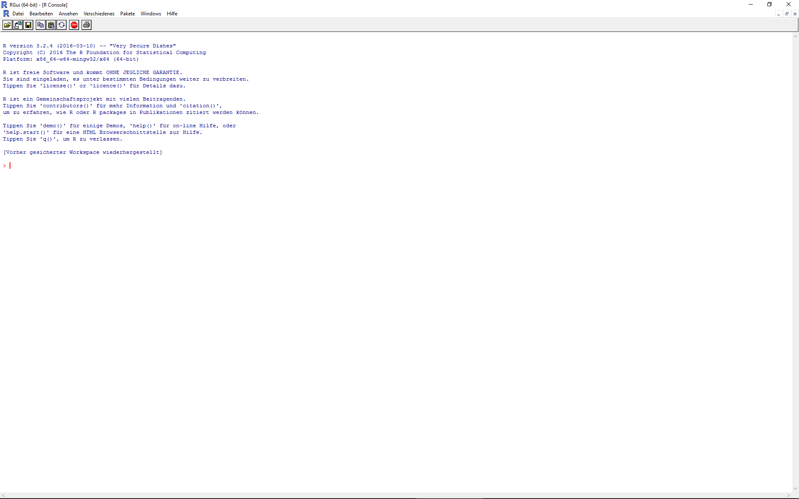Image resolution: width=799 pixels, height=499 pixels.
Task: Expand the Ansehen menu
Action: pyautogui.click(x=68, y=14)
